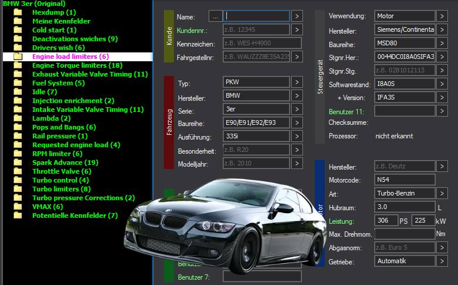Open Serie dropdown arrow for 3er
Viewport: 458px width, 285px height.
296,109
